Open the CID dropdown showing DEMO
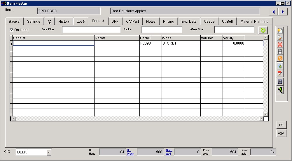Viewport: 292px width, 161px height. [x=49, y=152]
